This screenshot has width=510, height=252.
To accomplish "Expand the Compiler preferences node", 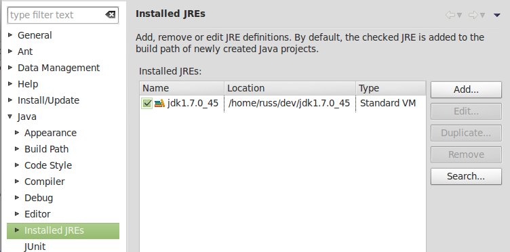I will click(17, 182).
